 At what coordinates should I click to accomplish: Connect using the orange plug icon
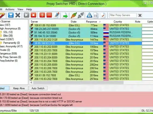(x=74, y=15)
